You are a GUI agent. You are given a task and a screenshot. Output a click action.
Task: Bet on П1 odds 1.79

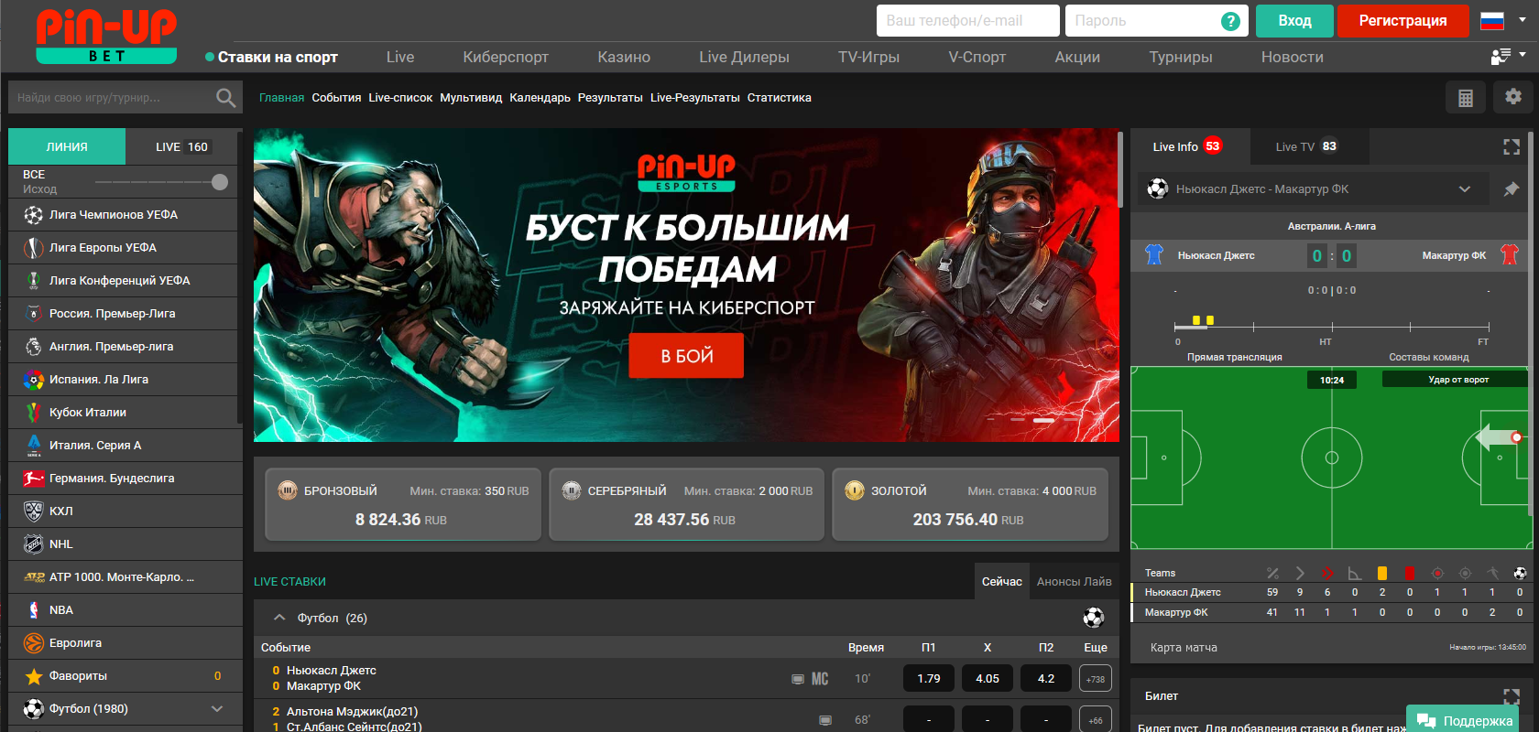[929, 679]
